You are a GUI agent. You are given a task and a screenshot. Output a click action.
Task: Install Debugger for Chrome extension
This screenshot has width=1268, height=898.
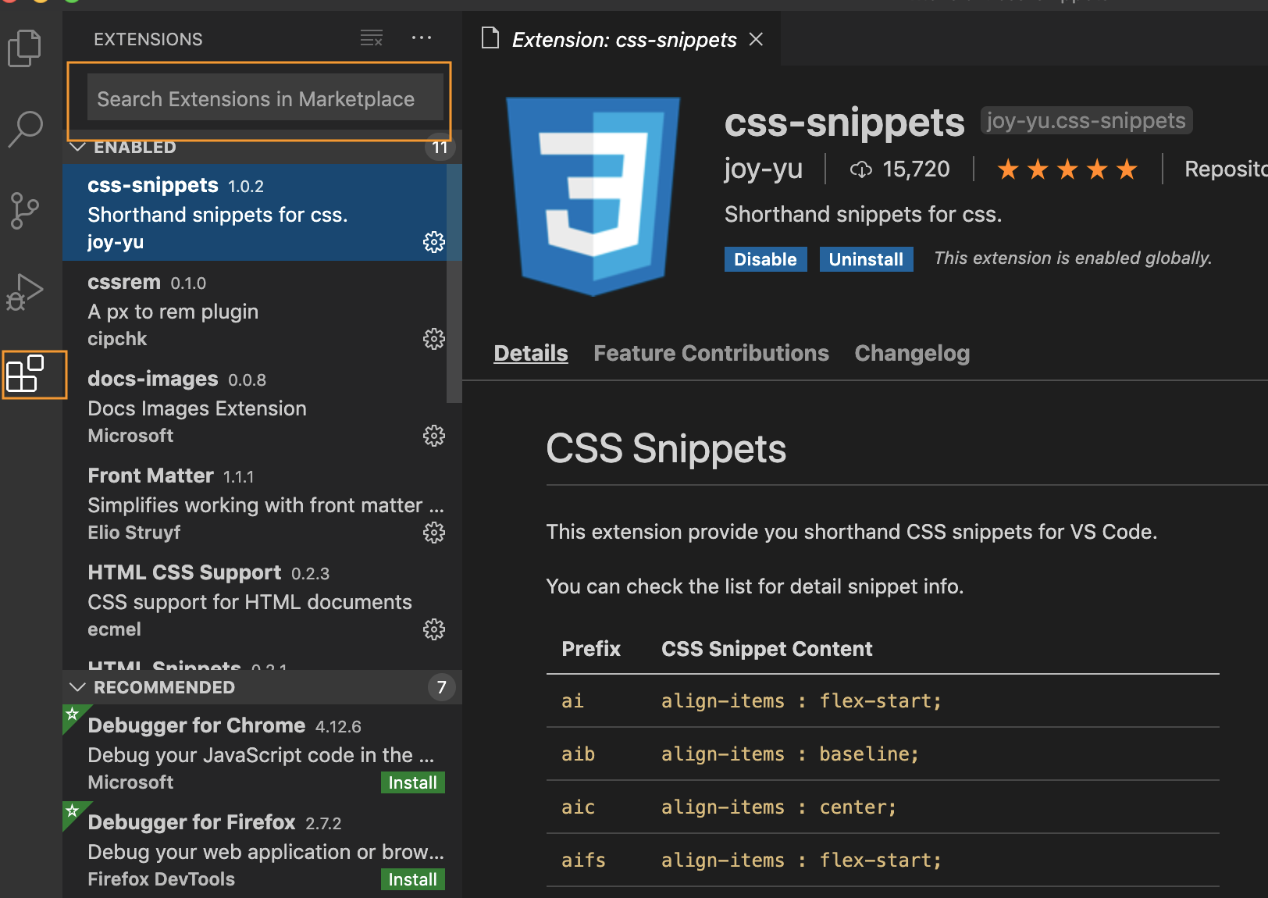412,782
